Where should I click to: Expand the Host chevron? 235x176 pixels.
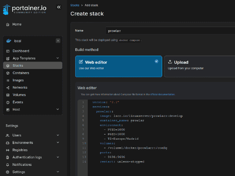[58, 109]
